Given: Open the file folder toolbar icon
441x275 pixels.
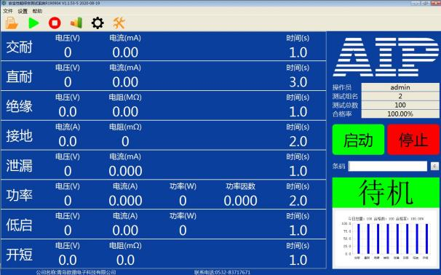Looking at the screenshot, I should (x=12, y=23).
